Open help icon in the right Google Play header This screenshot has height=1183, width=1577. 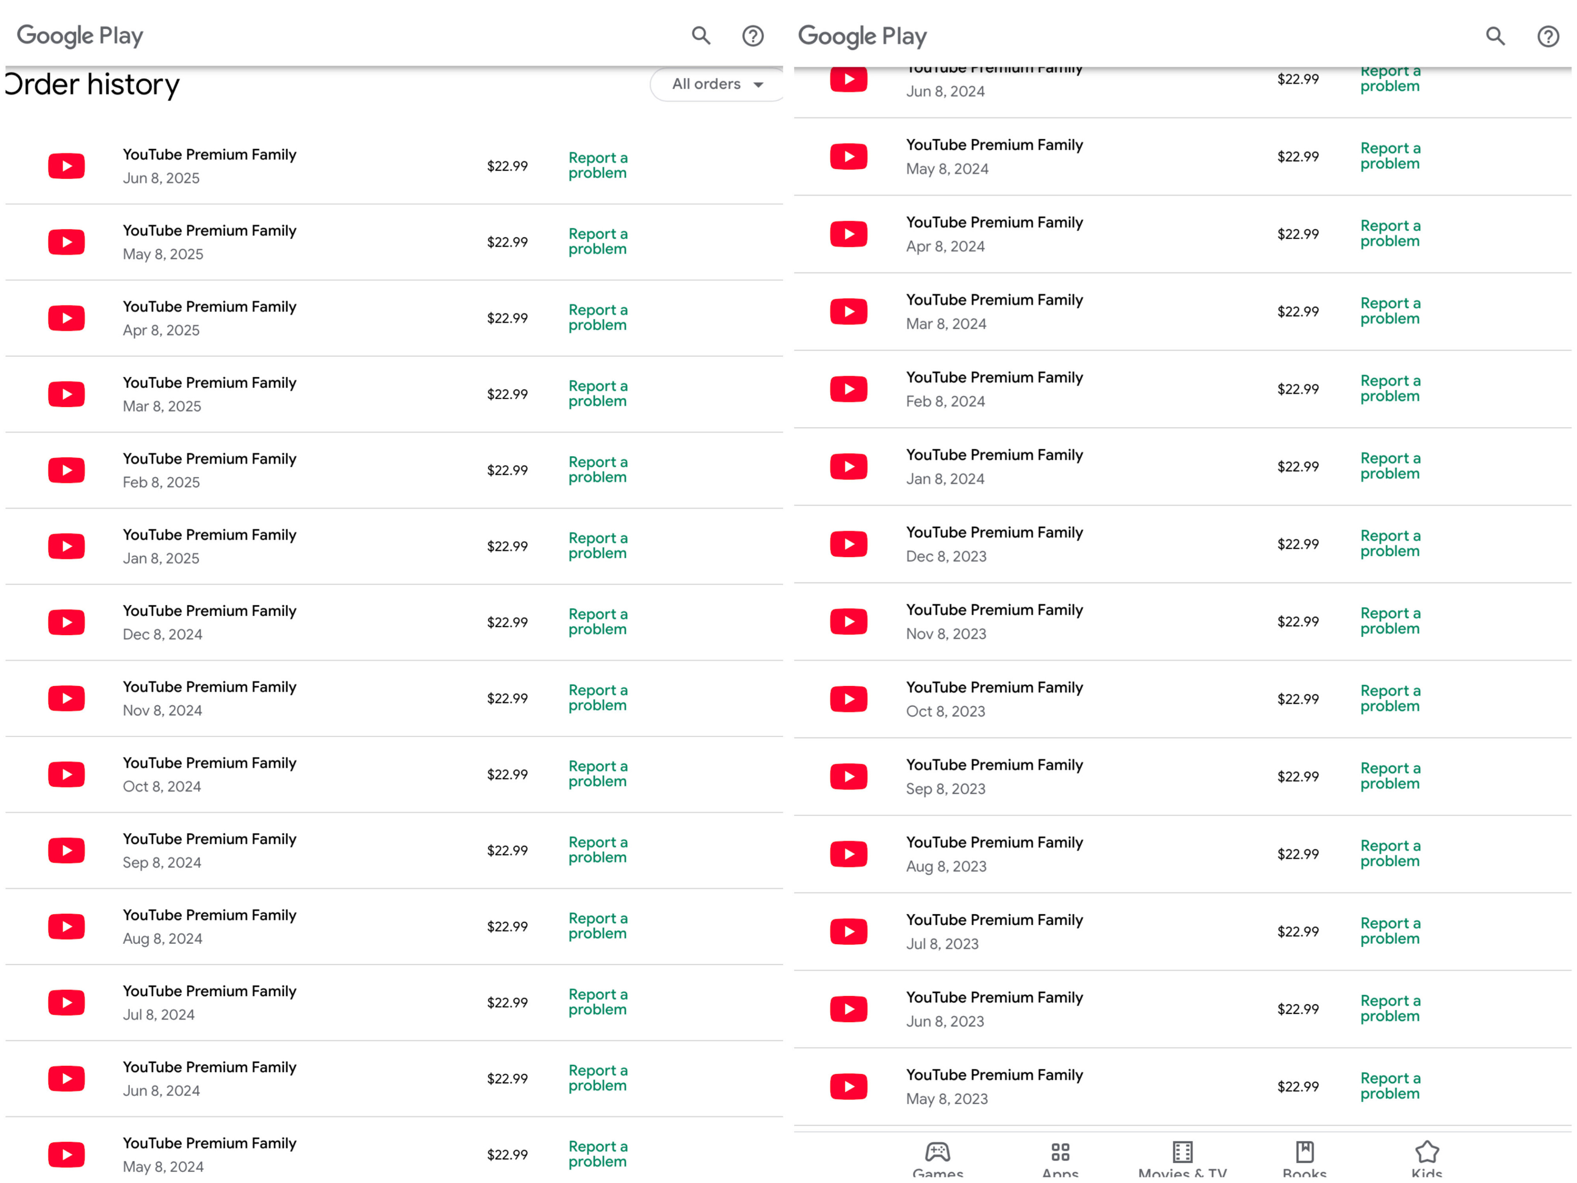pos(1548,37)
